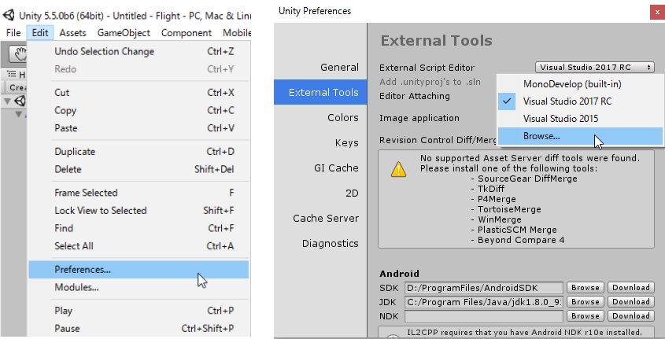Click the empty NDK path field
Screen dimensions: 665x339
pyautogui.click(x=483, y=316)
